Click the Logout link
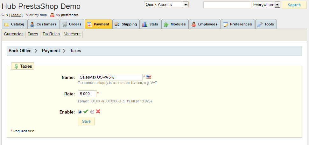 pos(16,15)
